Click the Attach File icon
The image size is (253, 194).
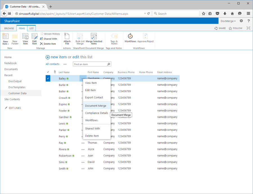[x=67, y=36]
